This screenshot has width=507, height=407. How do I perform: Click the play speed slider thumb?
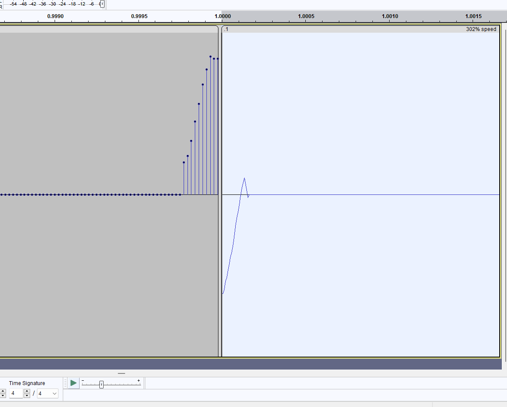pyautogui.click(x=101, y=384)
